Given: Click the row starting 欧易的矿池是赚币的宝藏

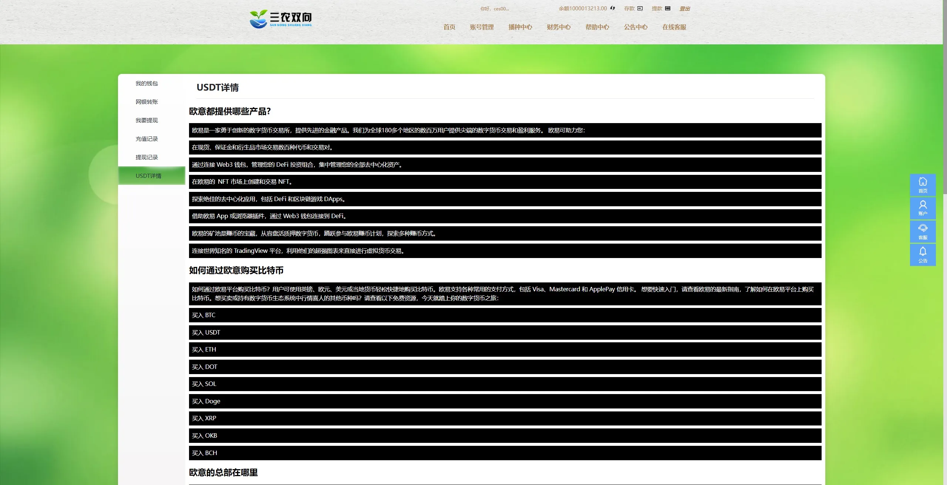Looking at the screenshot, I should click(505, 233).
